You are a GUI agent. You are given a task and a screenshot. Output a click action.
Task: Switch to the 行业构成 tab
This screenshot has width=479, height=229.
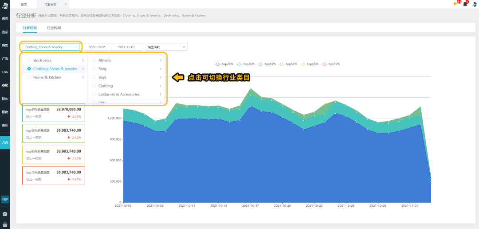pos(54,28)
